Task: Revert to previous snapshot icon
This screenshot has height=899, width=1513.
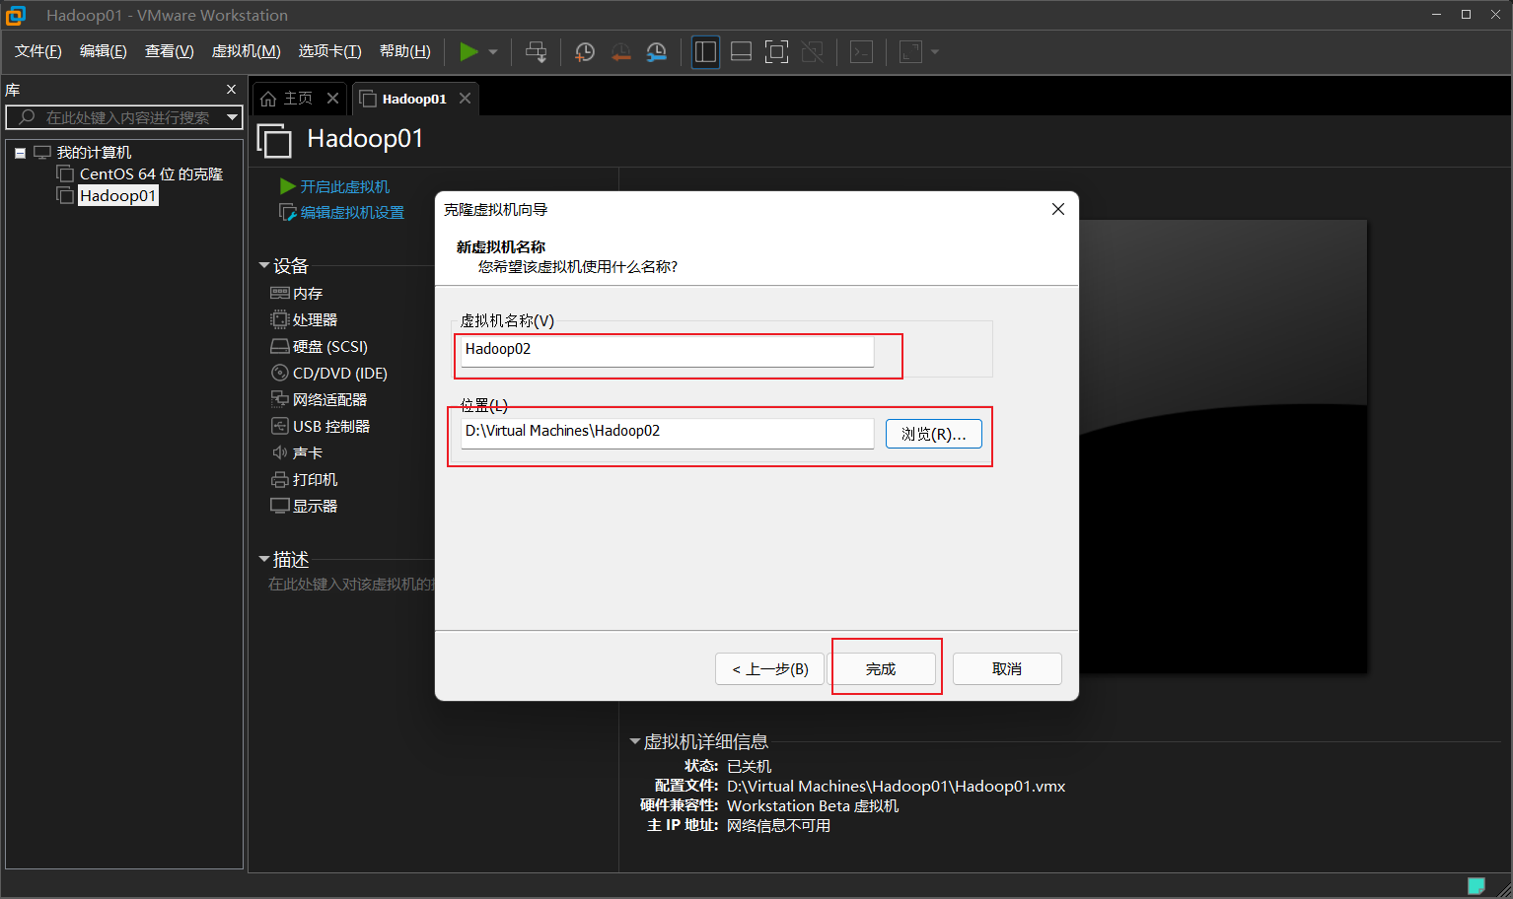Action: [x=620, y=51]
